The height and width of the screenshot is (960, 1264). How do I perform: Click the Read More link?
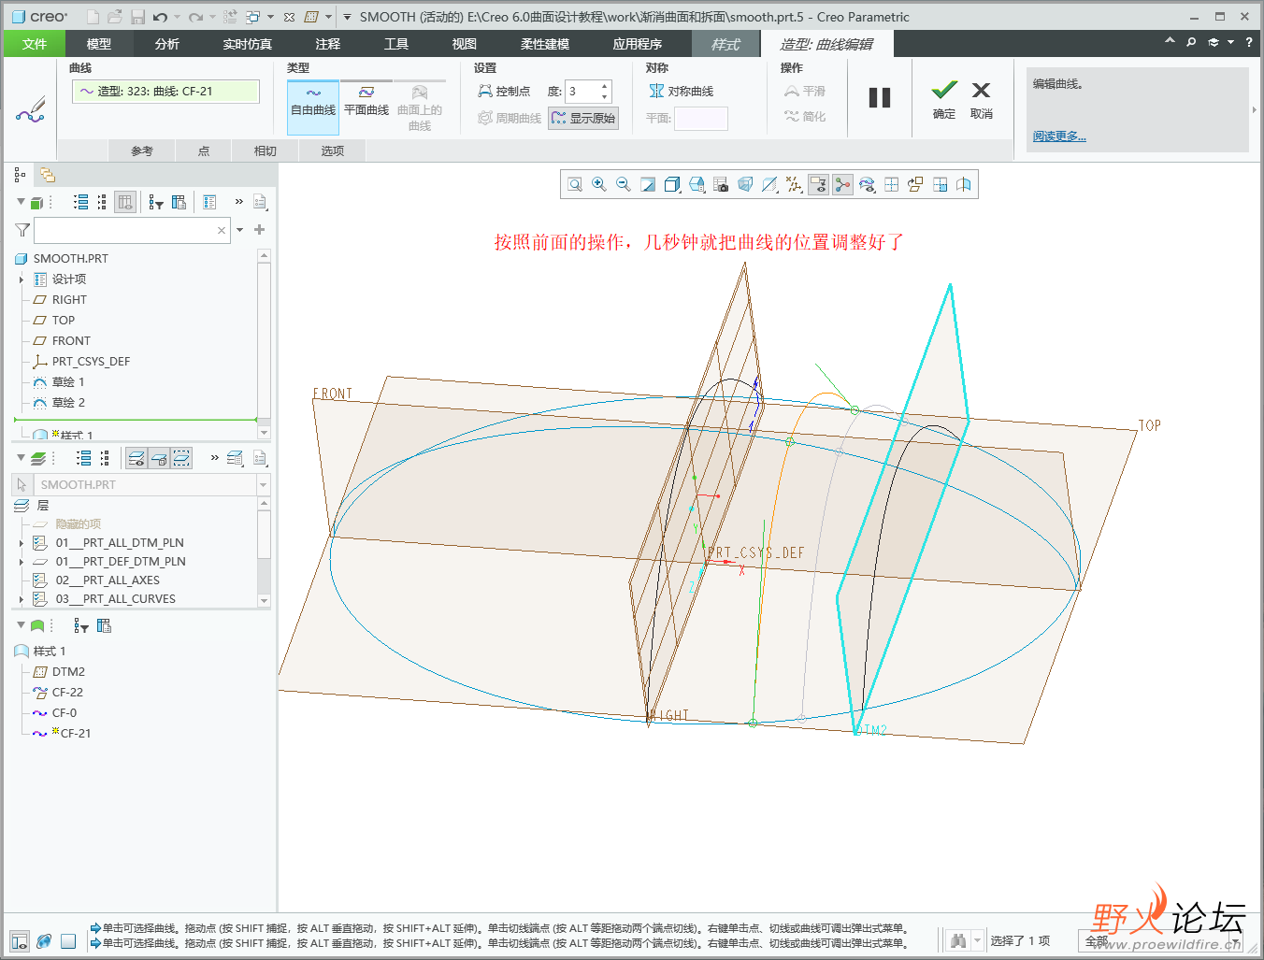[x=1059, y=136]
